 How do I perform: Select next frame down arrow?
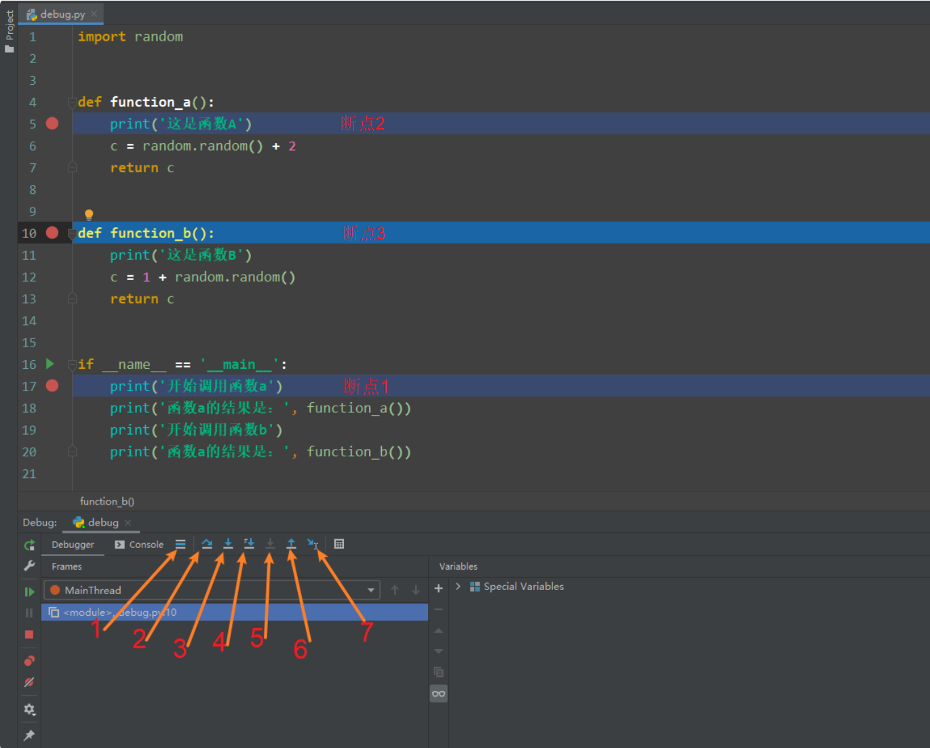(x=416, y=590)
